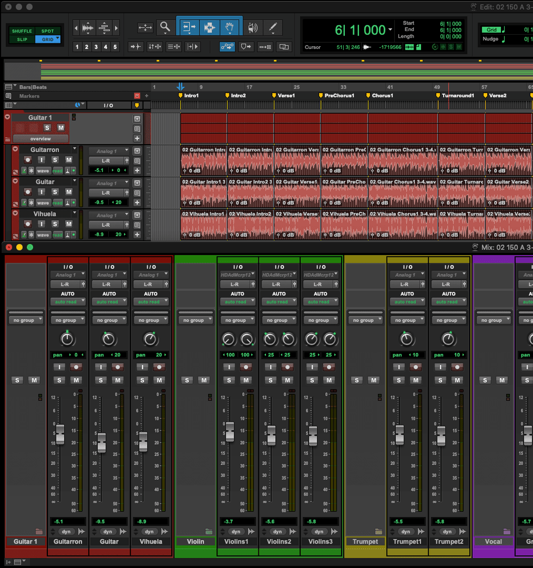The width and height of the screenshot is (533, 568).
Task: Solo the Violins1 channel in mixer
Action: point(229,380)
